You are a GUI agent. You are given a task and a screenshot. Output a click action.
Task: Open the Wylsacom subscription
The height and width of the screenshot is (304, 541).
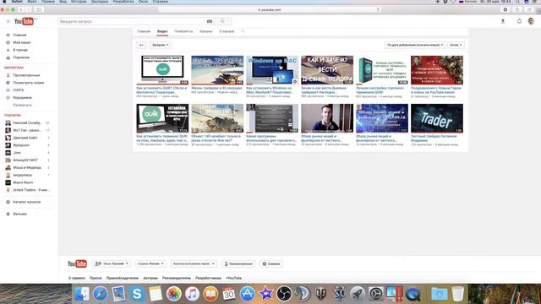[x=21, y=145]
